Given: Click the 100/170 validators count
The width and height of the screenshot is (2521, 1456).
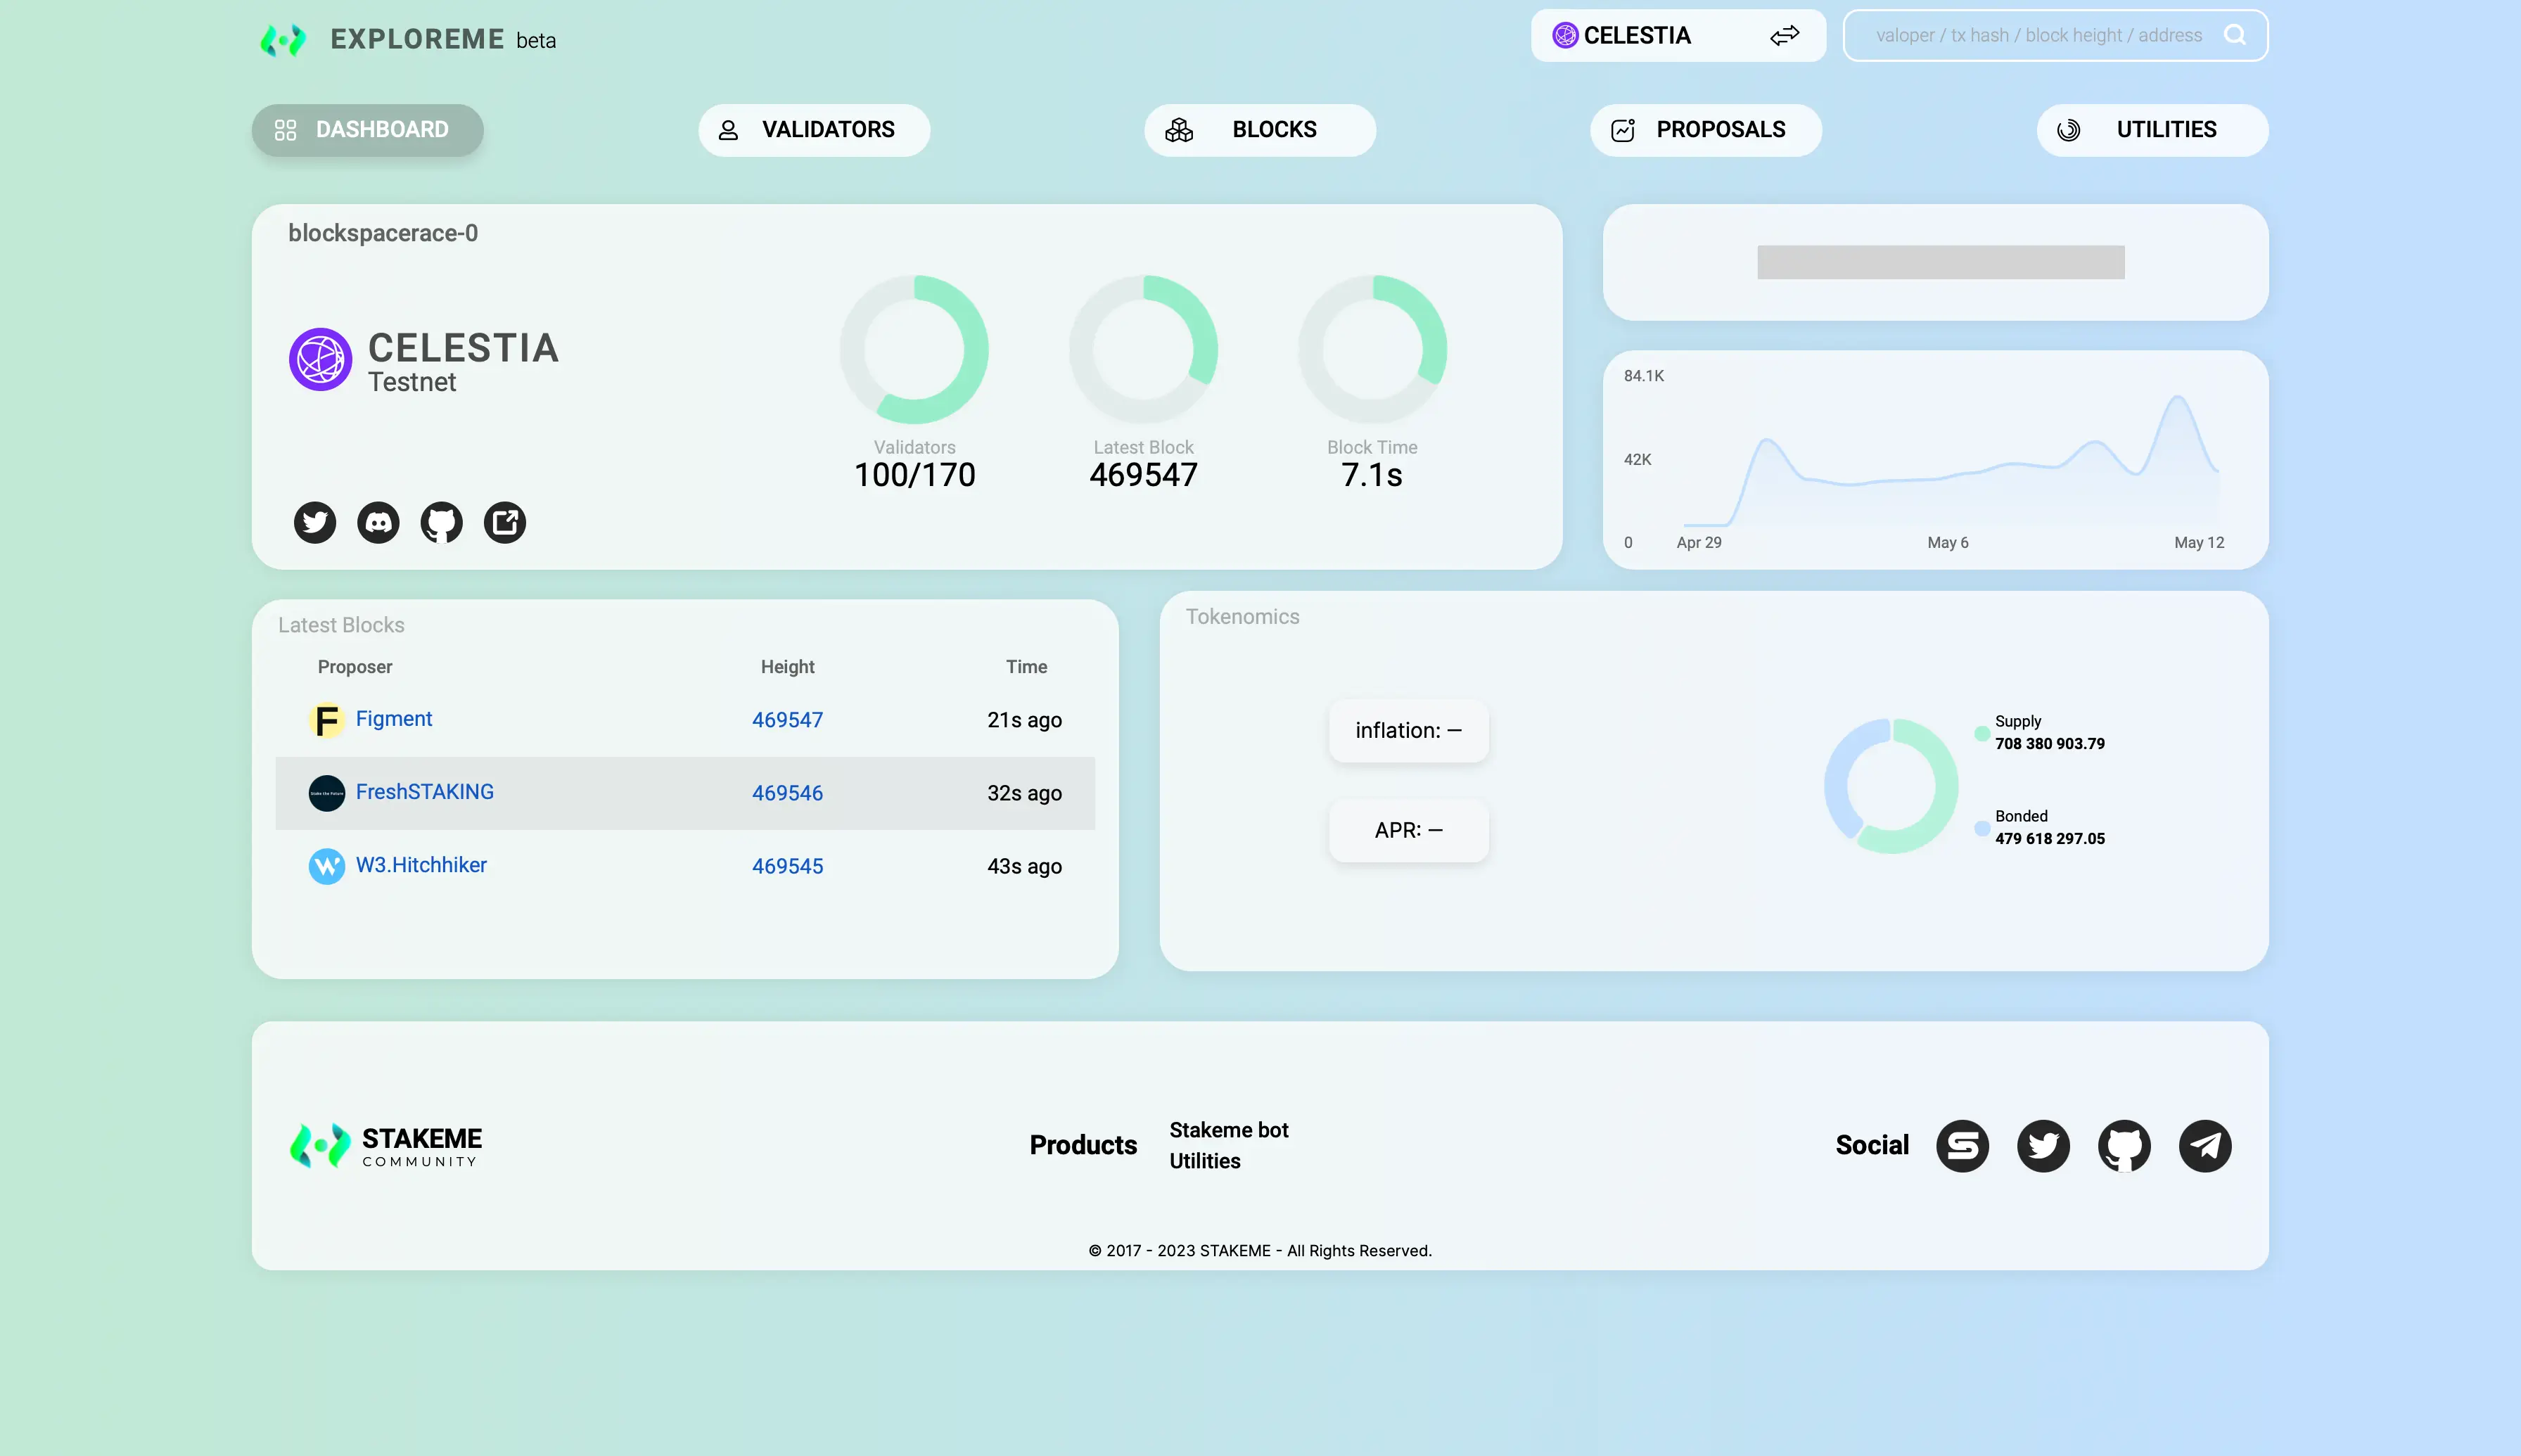Looking at the screenshot, I should [x=914, y=475].
